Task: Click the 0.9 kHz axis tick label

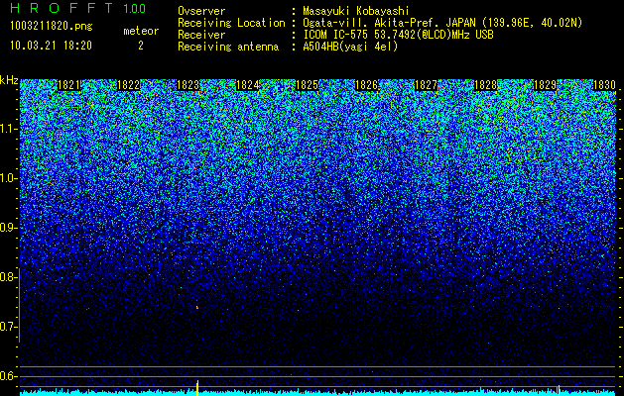Action: click(8, 228)
